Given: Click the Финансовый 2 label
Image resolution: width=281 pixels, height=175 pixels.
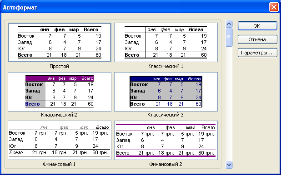Looking at the screenshot, I should tap(166, 164).
